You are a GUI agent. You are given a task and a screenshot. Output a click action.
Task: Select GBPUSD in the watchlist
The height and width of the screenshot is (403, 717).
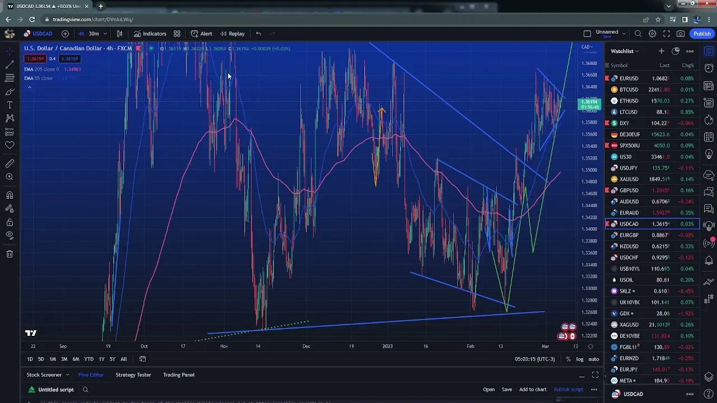click(652, 190)
